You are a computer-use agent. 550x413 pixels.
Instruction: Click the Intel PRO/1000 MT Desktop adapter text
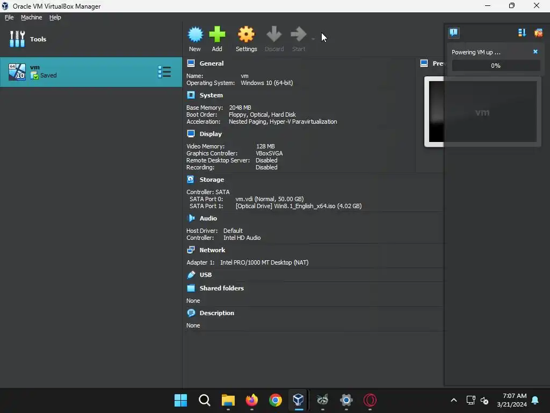pos(264,262)
